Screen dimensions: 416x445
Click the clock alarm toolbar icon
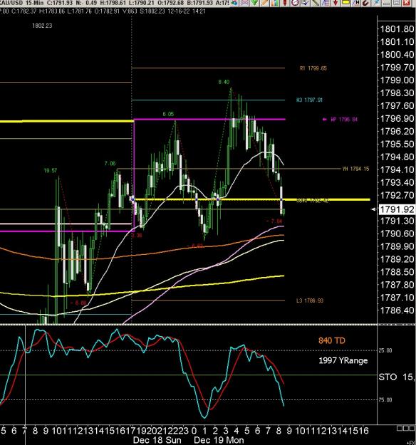click(x=295, y=3)
